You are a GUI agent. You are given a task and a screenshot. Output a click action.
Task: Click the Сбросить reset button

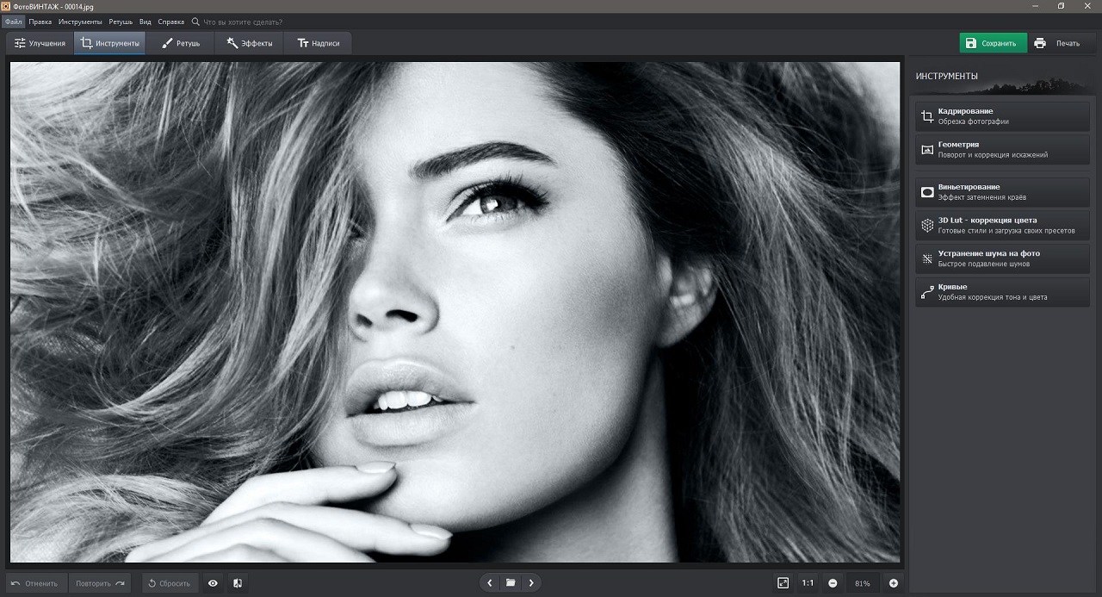coord(170,583)
